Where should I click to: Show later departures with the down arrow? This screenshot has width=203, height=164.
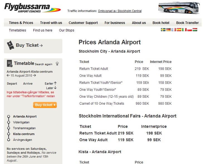coord(55,88)
